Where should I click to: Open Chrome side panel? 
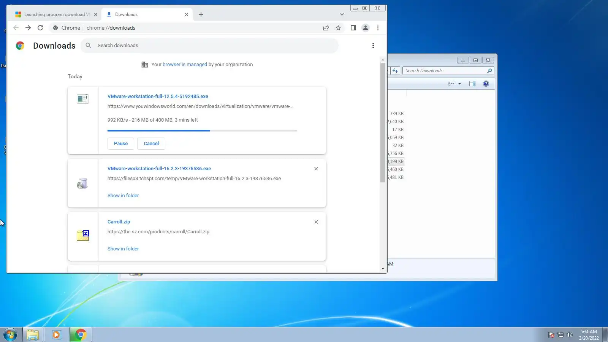353,28
